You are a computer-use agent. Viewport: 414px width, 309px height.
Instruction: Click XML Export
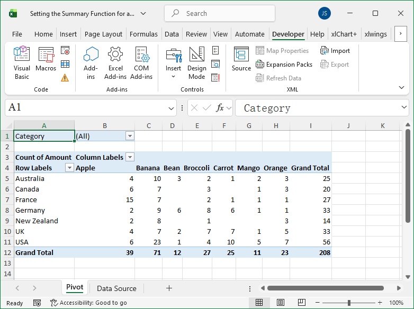tap(334, 65)
